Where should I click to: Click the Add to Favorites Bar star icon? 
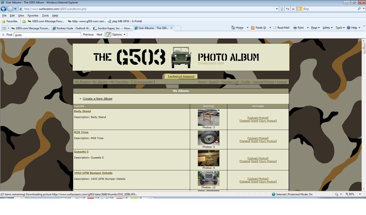pos(24,21)
